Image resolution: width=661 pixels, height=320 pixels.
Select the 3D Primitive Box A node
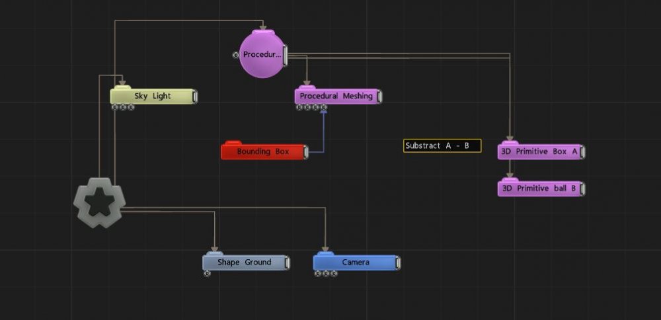tap(539, 152)
